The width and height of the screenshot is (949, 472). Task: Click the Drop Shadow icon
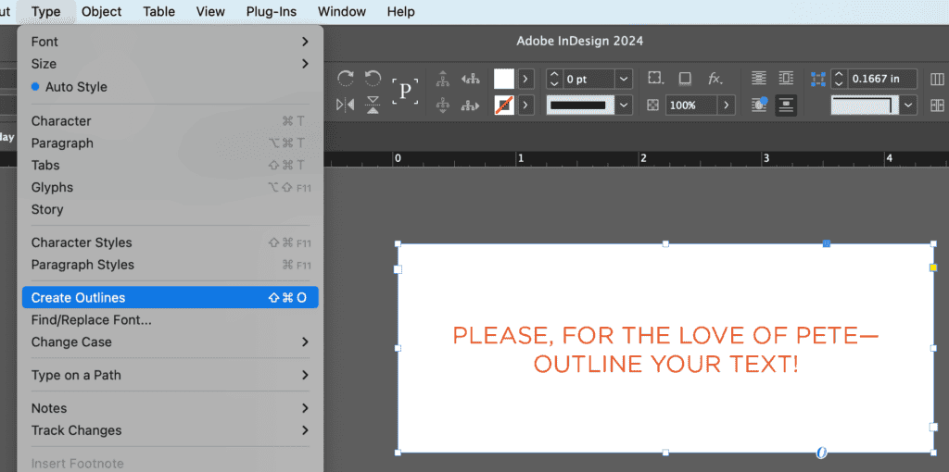click(685, 79)
